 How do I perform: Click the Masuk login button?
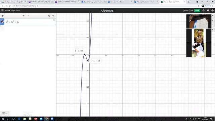click(186, 10)
